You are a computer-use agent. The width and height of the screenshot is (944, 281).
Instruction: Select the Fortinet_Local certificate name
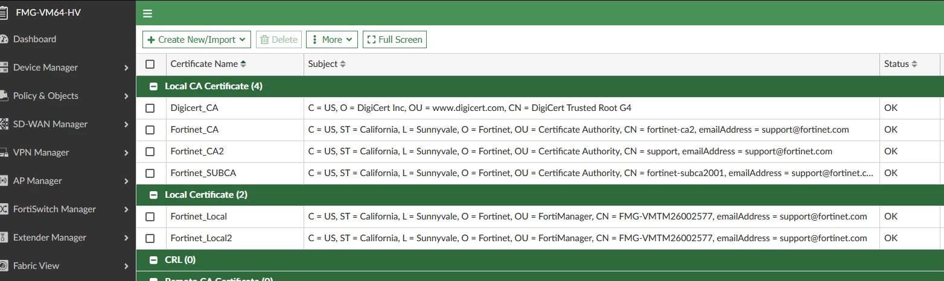(199, 216)
